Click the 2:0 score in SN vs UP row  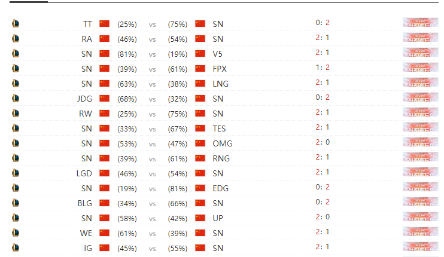(323, 217)
